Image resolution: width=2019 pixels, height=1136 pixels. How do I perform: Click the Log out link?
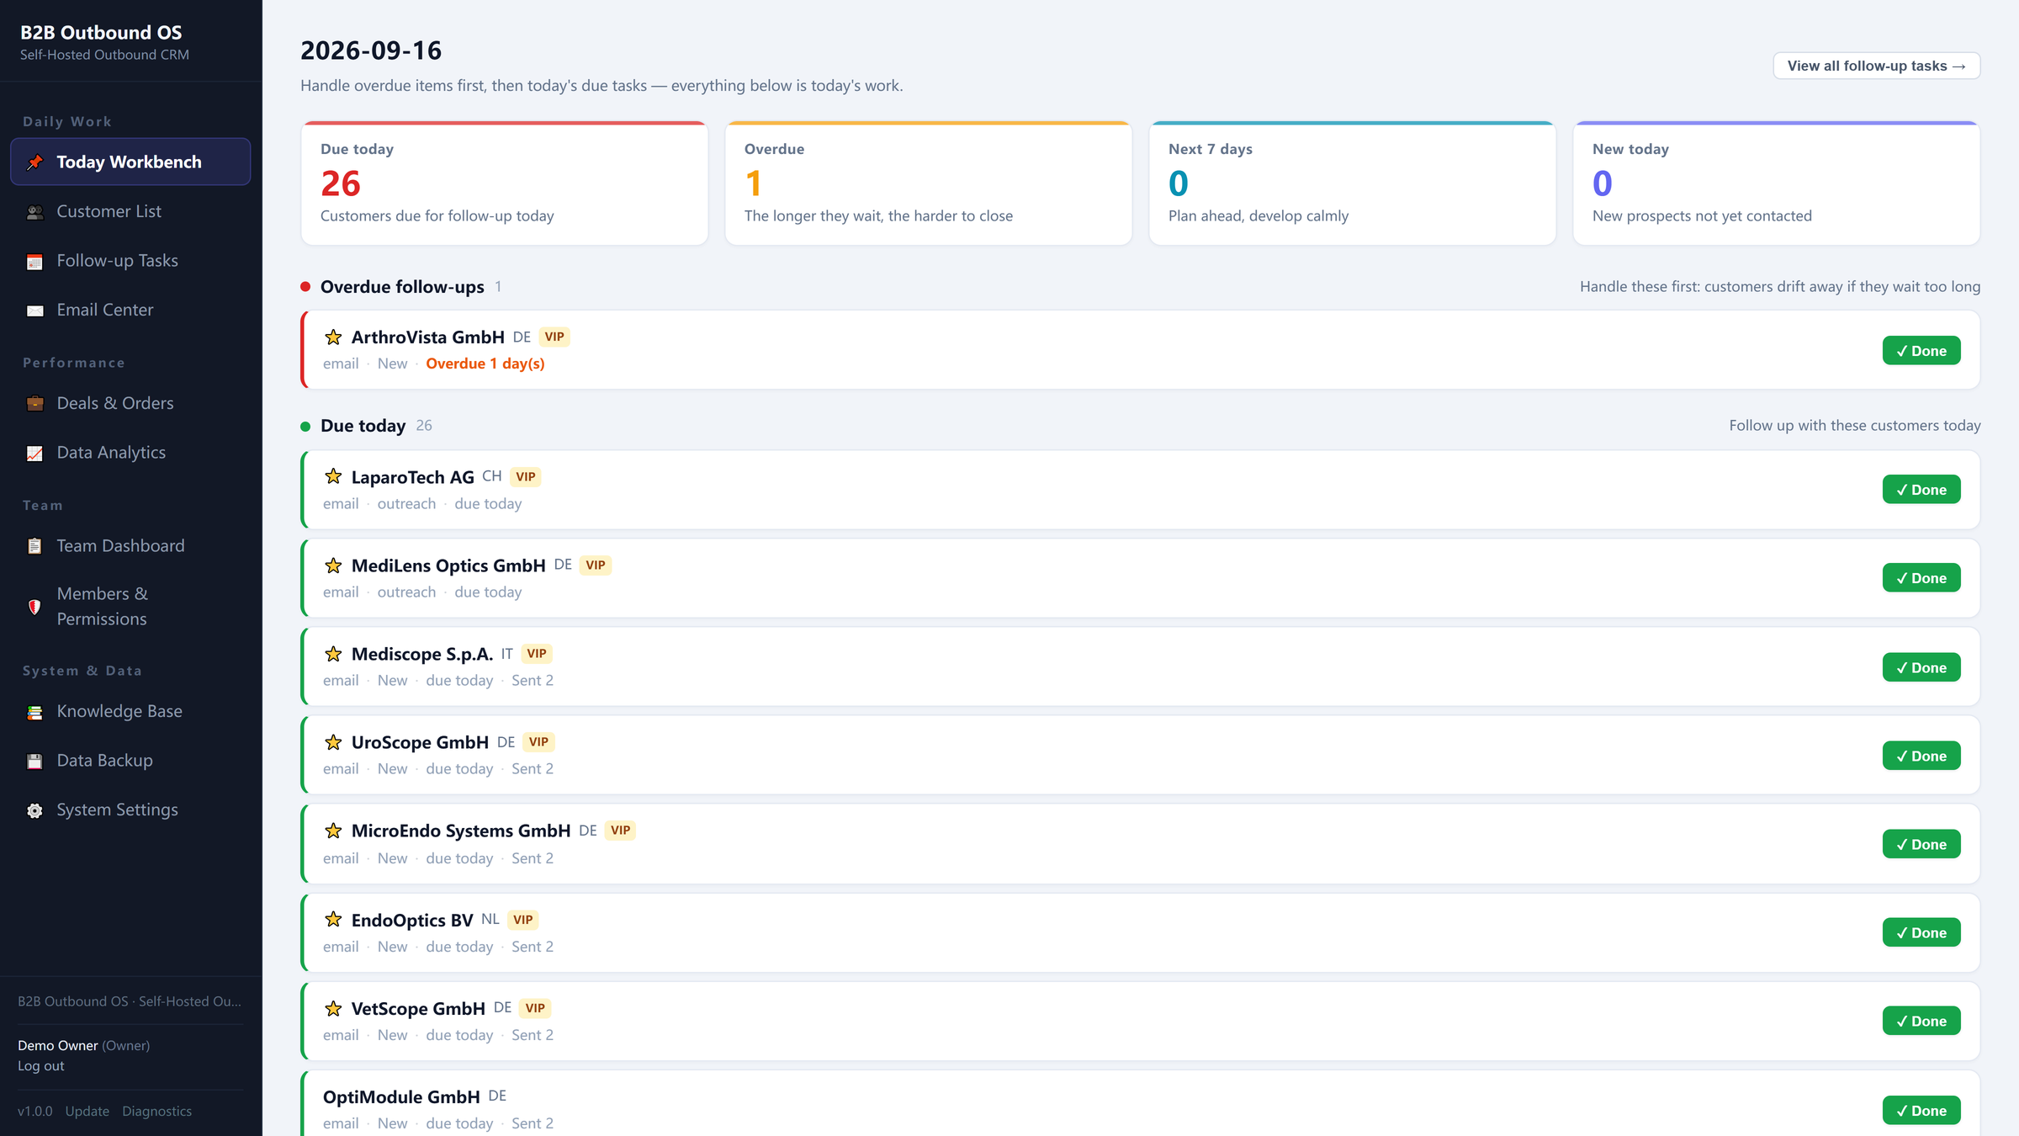[41, 1066]
